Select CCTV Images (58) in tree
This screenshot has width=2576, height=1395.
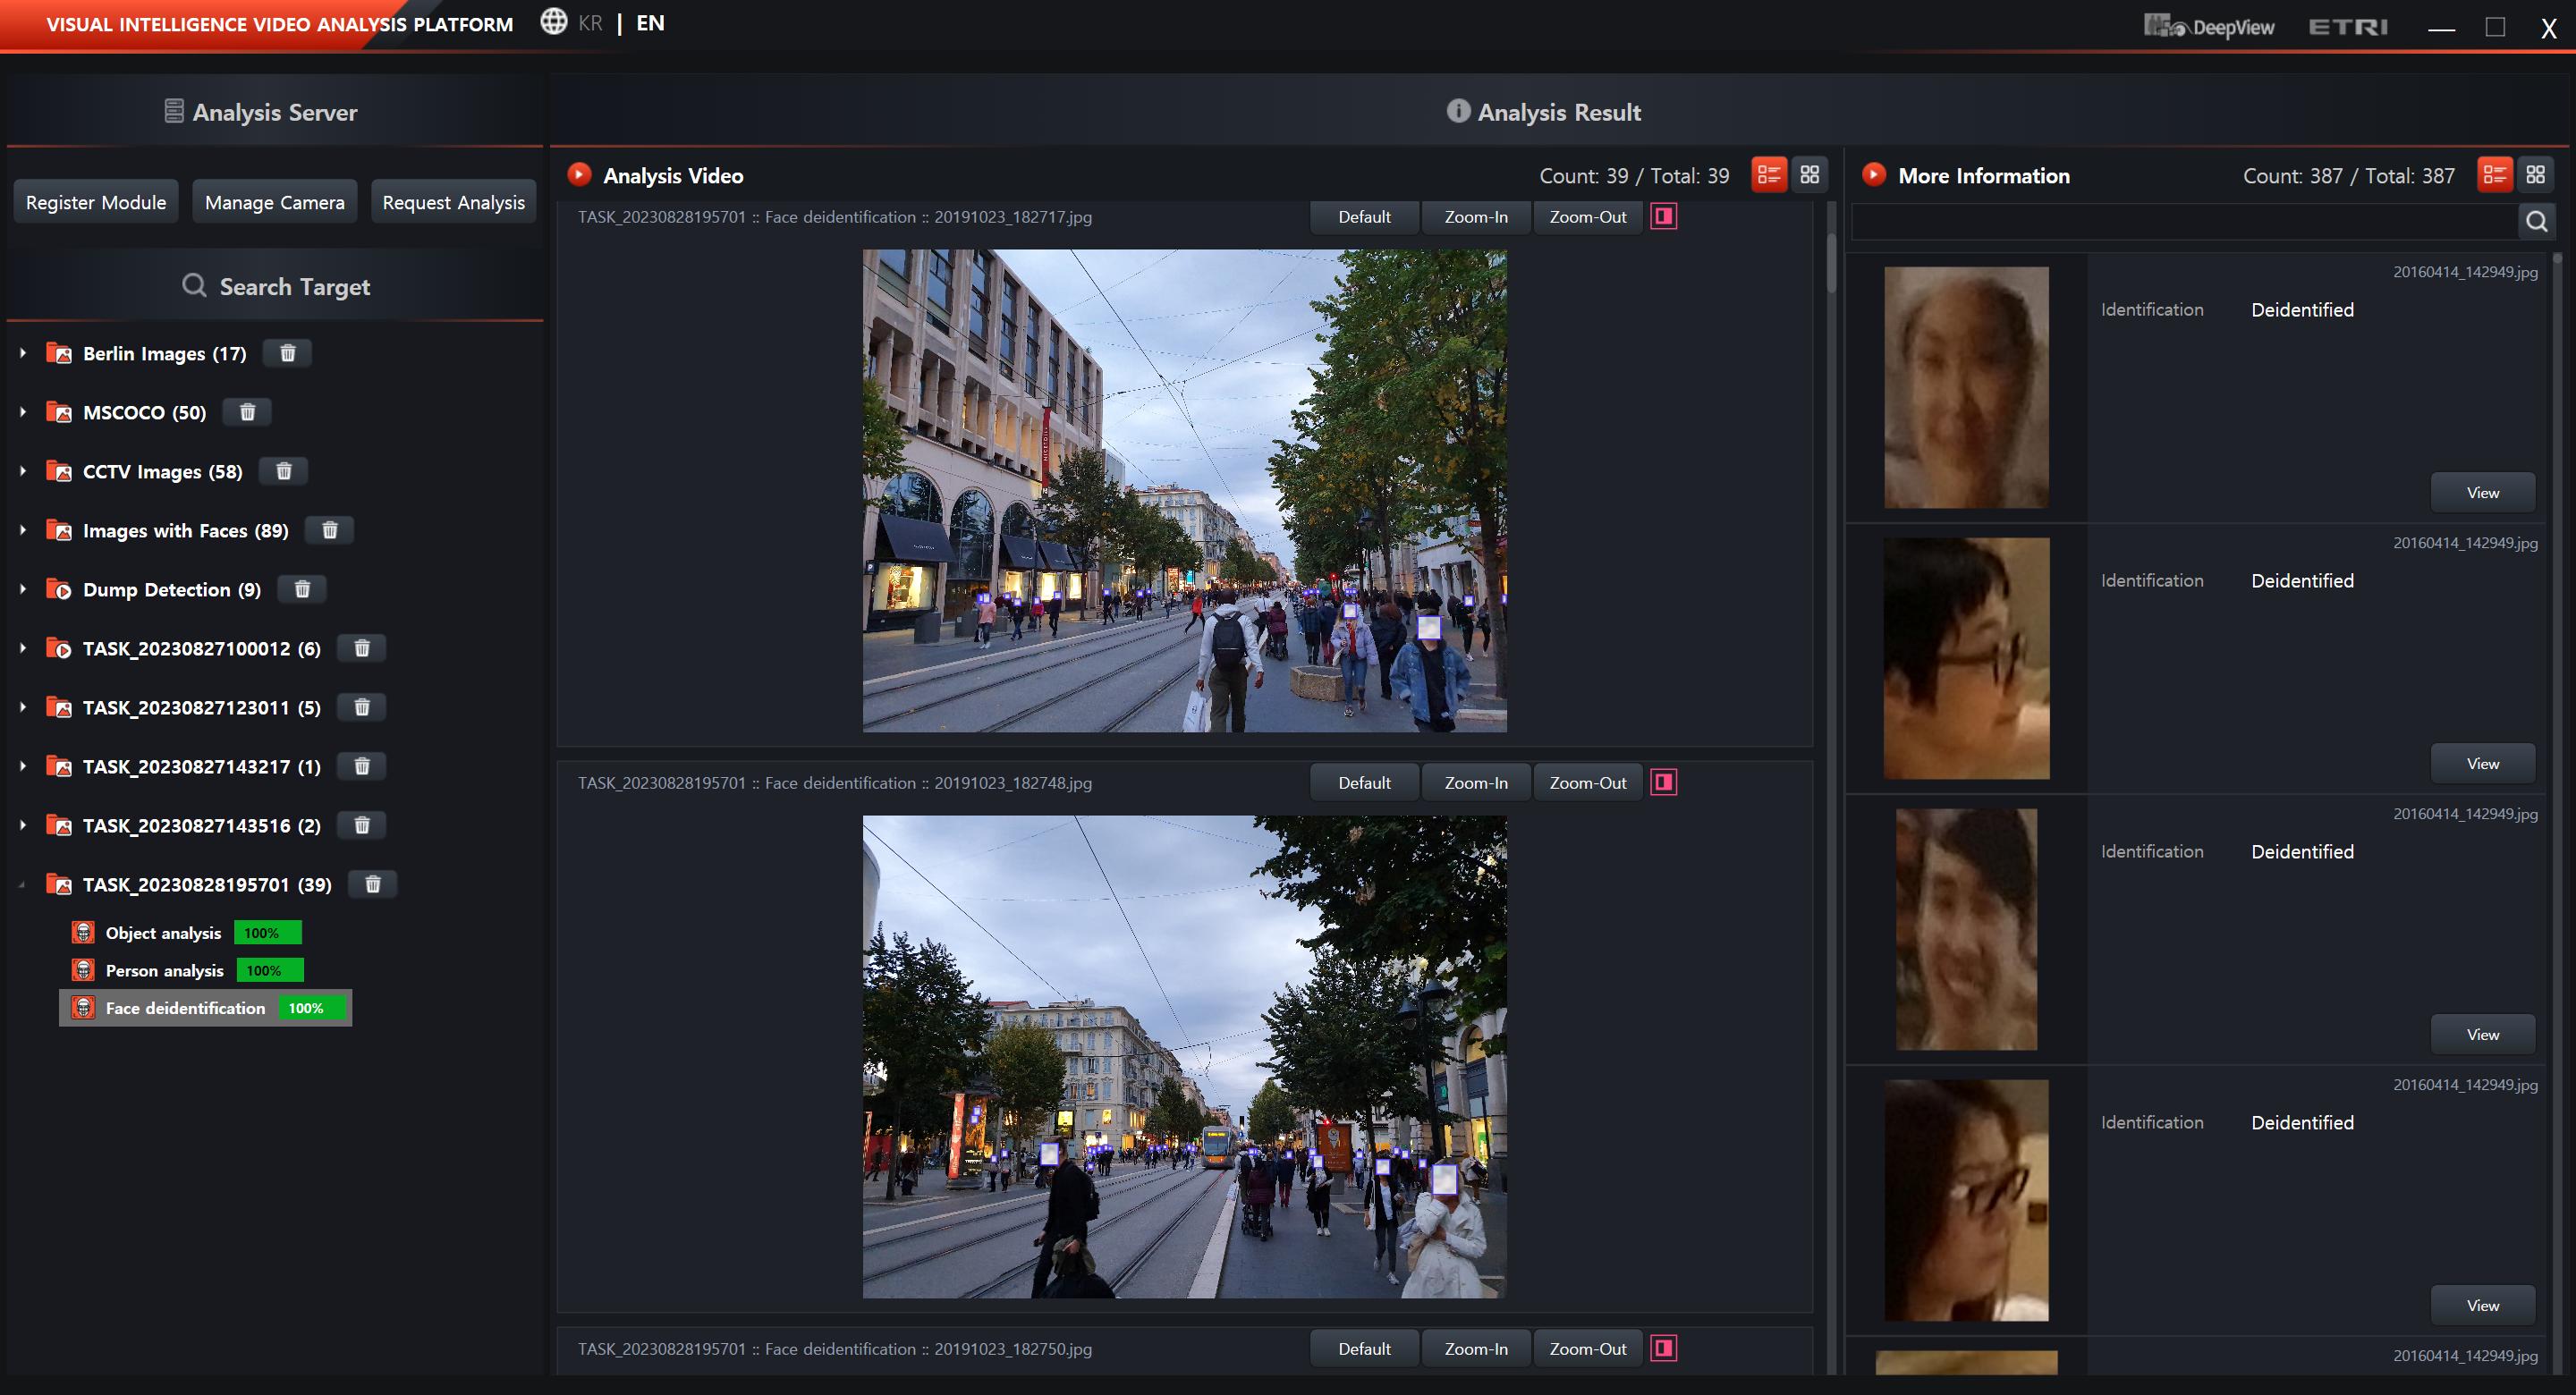[163, 471]
